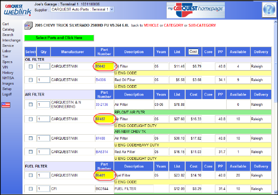Open Interchange in the sidebar
Screen dimensions: 278x195
tap(11, 40)
